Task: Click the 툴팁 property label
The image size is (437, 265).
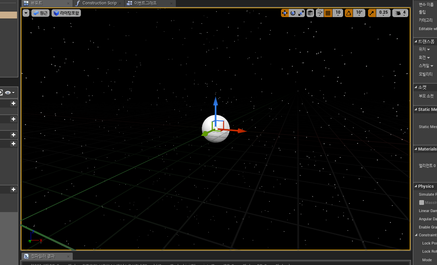Action: (x=422, y=12)
